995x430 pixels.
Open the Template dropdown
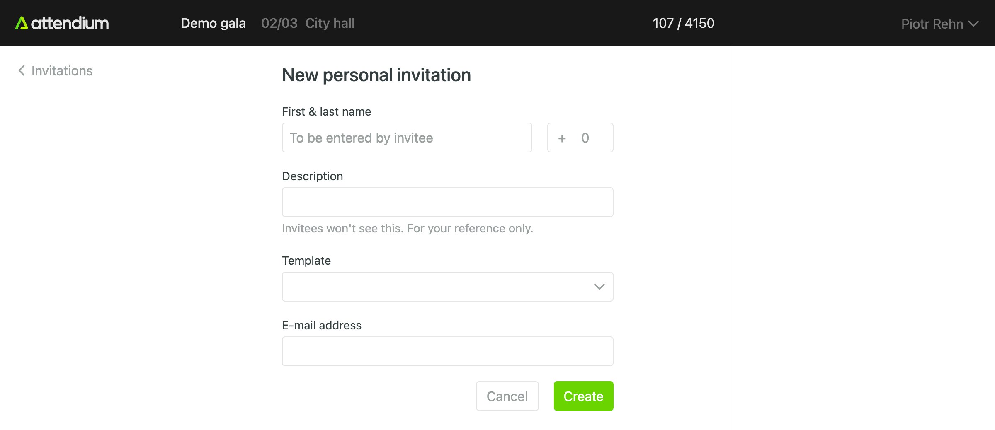[439, 287]
